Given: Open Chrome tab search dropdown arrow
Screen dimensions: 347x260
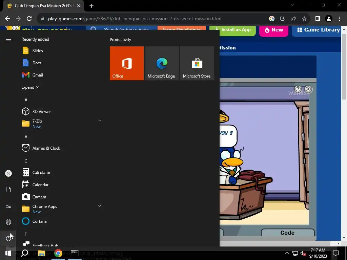Looking at the screenshot, I should (292, 5).
